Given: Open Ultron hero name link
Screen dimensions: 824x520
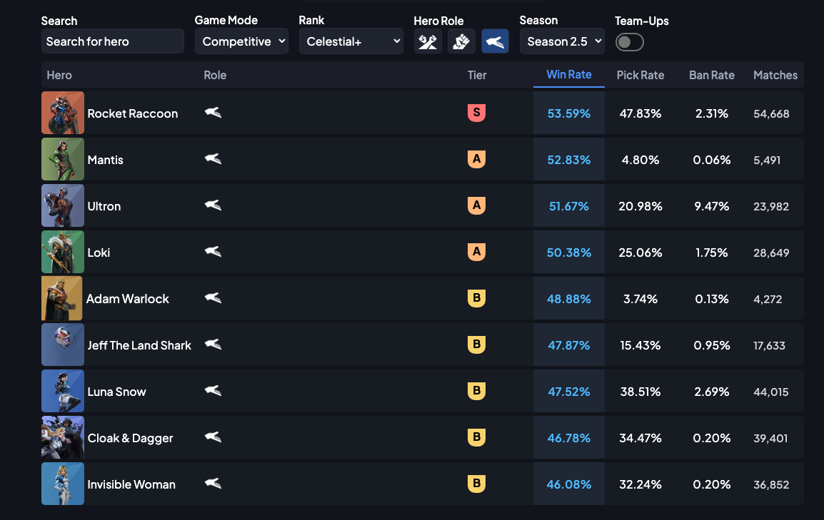Looking at the screenshot, I should tap(104, 206).
